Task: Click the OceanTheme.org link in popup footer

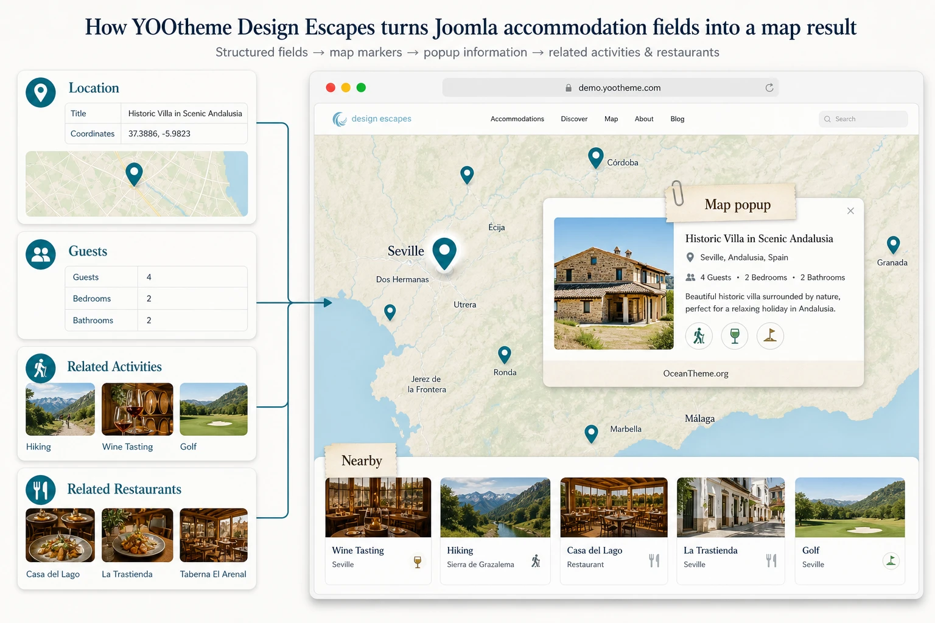Action: 696,374
